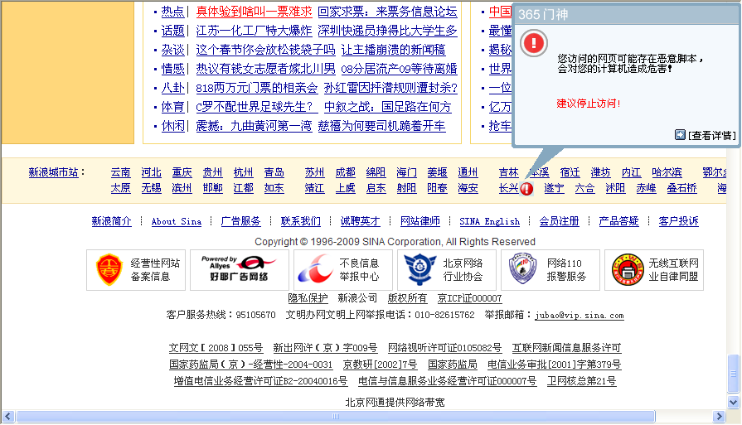Open the 网络视听许可证0105082号 link
742x425 pixels.
point(444,348)
